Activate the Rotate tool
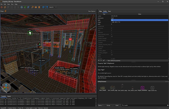169x109 pixels. [22, 7]
